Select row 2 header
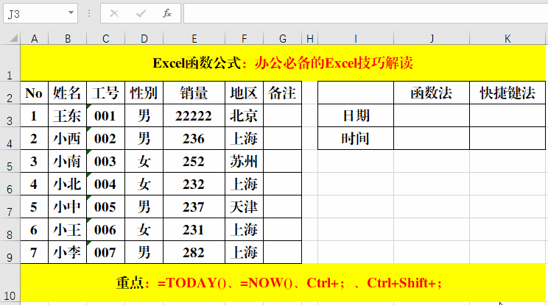The height and width of the screenshot is (305, 548). coord(10,93)
